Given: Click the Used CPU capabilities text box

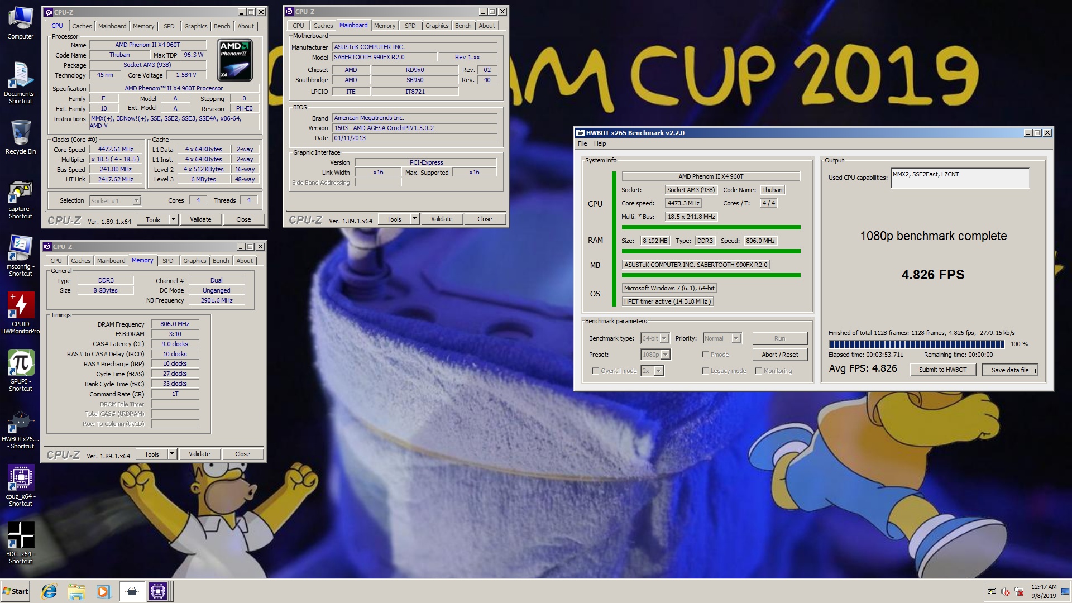Looking at the screenshot, I should (x=960, y=178).
